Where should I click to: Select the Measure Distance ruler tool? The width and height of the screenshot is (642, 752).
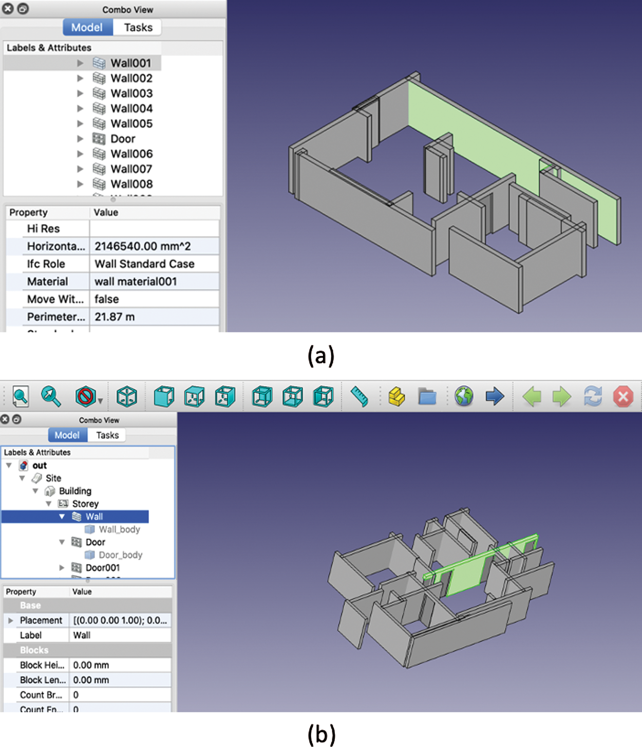(359, 396)
